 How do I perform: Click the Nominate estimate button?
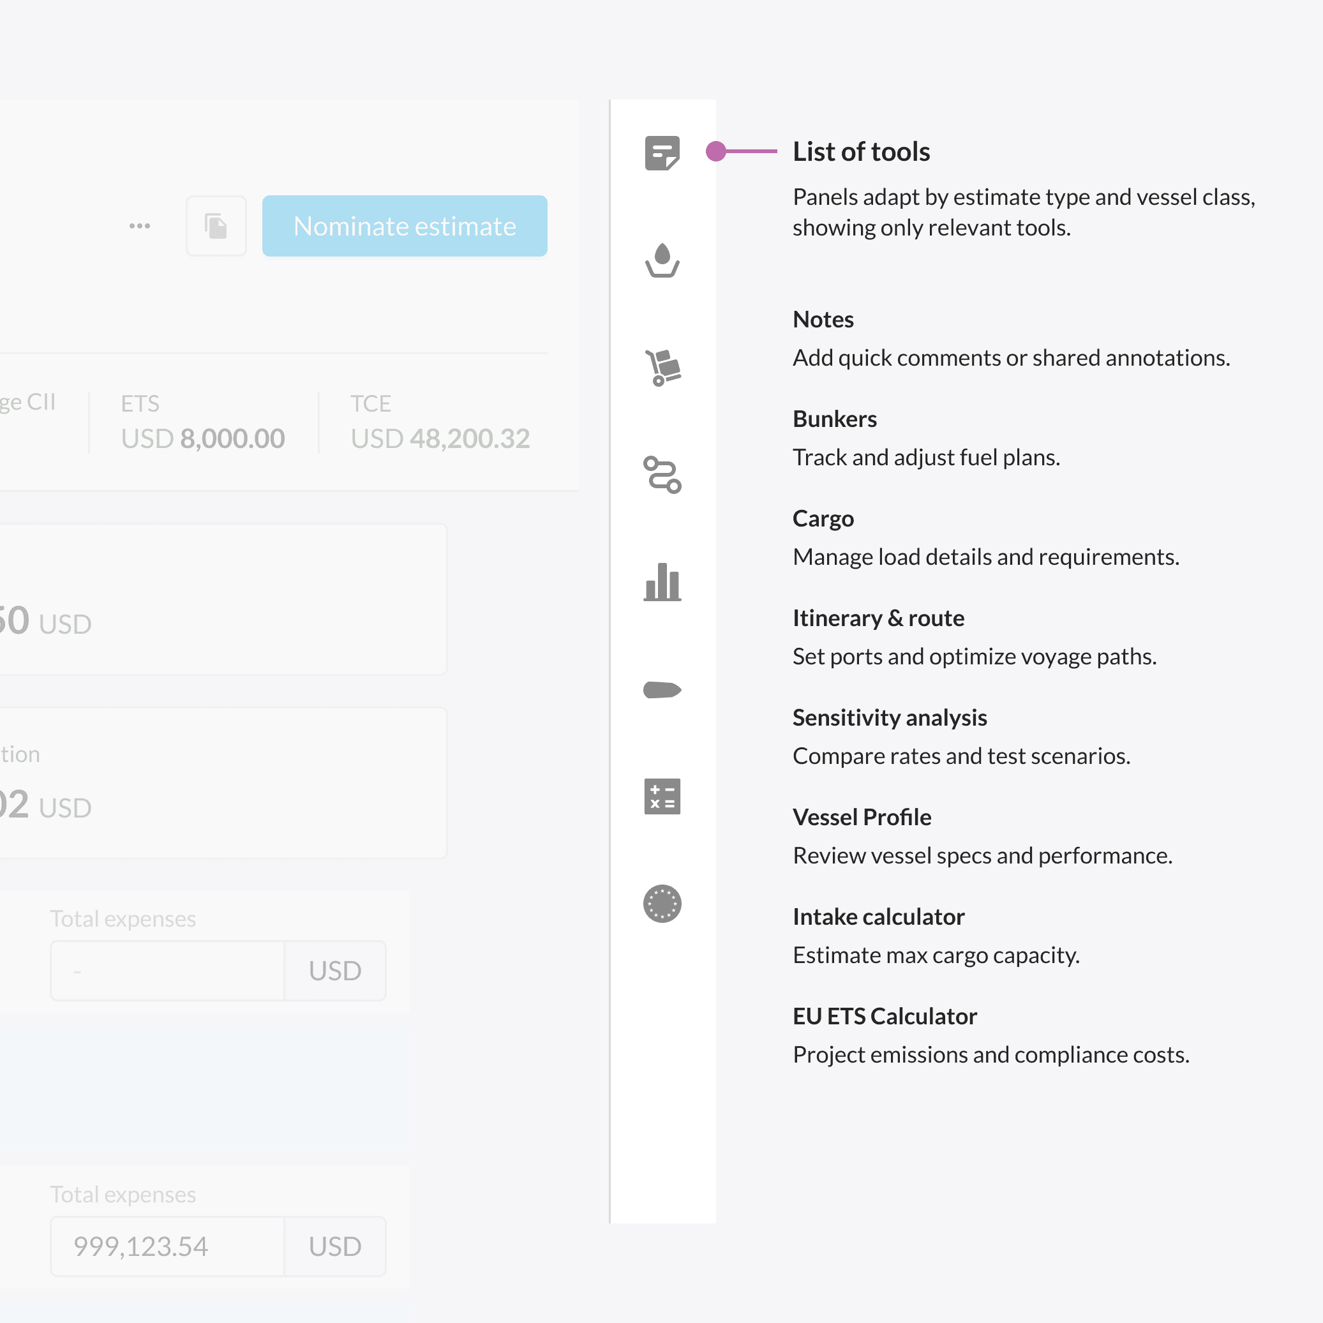pos(405,226)
